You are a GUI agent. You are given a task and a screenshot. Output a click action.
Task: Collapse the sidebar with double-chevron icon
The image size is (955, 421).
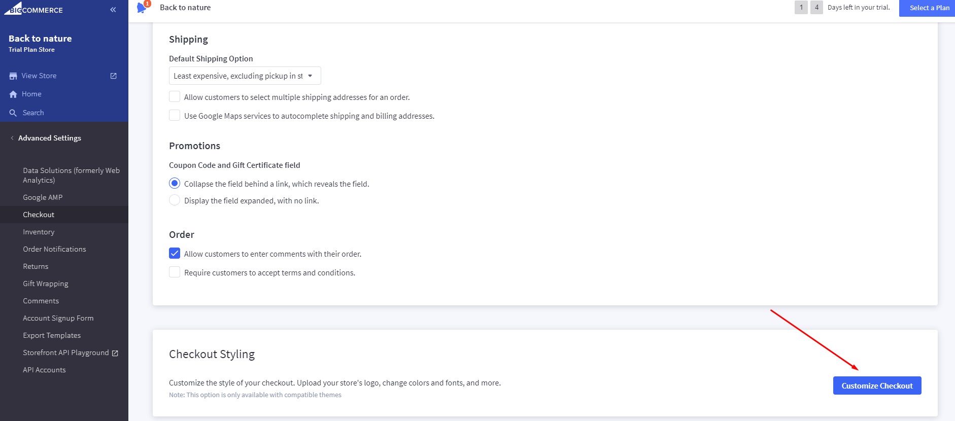tap(113, 10)
